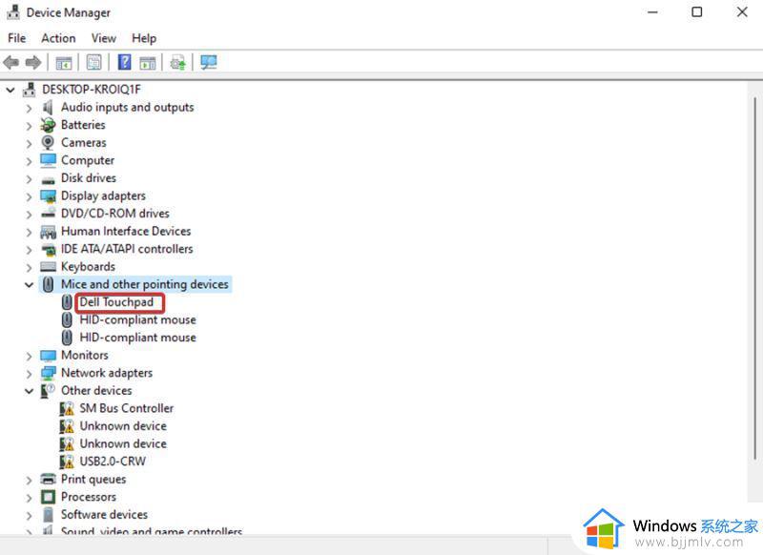Click the Processors chip icon
Screen dimensions: 763x555
(x=49, y=497)
